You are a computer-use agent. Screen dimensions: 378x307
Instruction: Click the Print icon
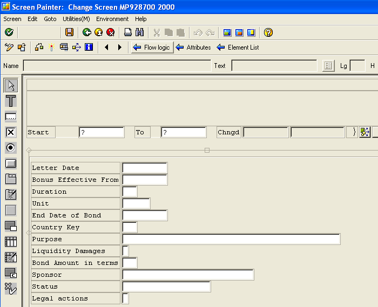click(128, 32)
